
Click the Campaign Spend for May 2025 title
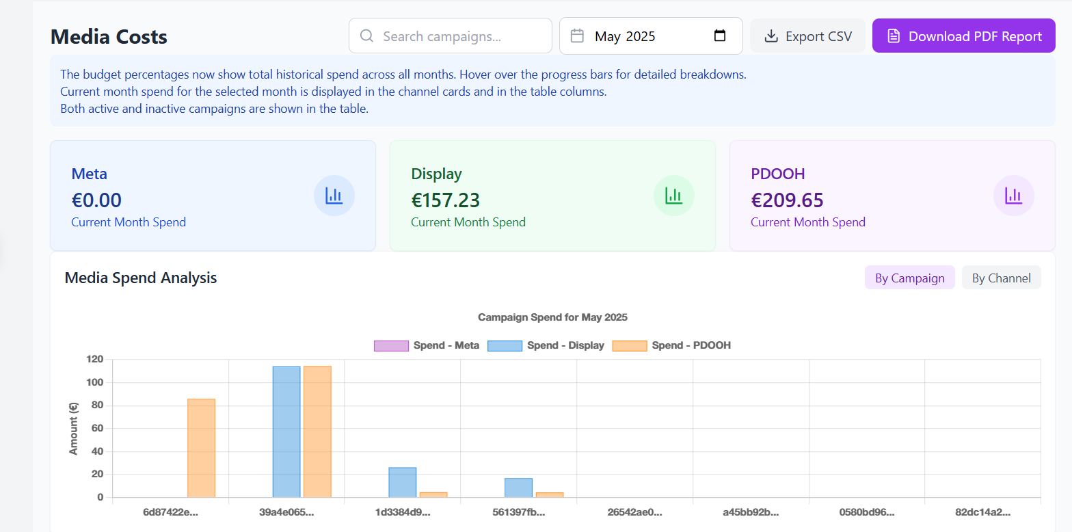552,317
